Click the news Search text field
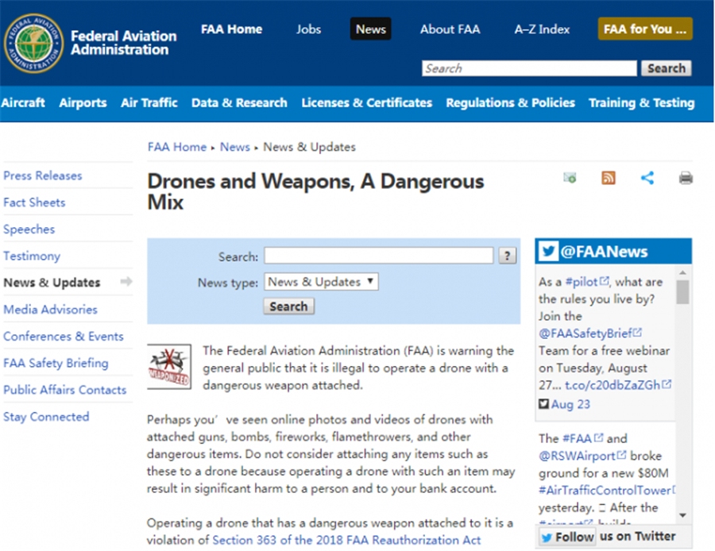715x551 pixels. coord(378,256)
